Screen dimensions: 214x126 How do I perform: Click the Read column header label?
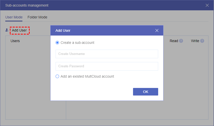click(174, 41)
